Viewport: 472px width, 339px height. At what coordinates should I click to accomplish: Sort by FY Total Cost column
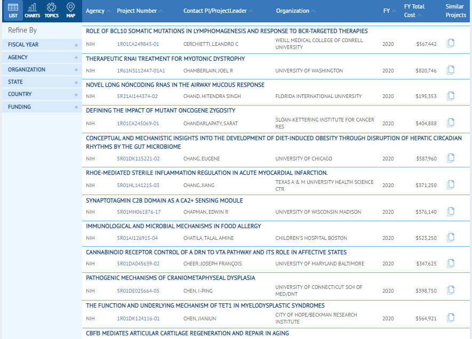414,11
